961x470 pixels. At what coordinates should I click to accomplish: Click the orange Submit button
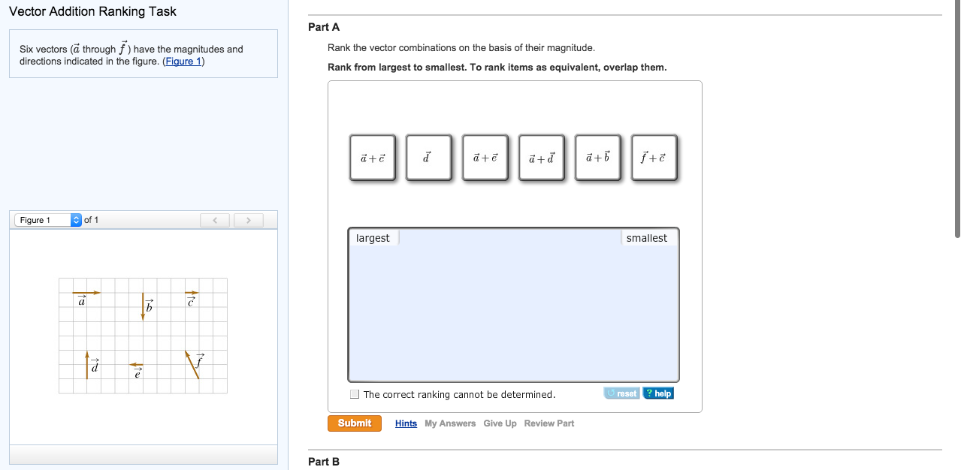coord(354,423)
